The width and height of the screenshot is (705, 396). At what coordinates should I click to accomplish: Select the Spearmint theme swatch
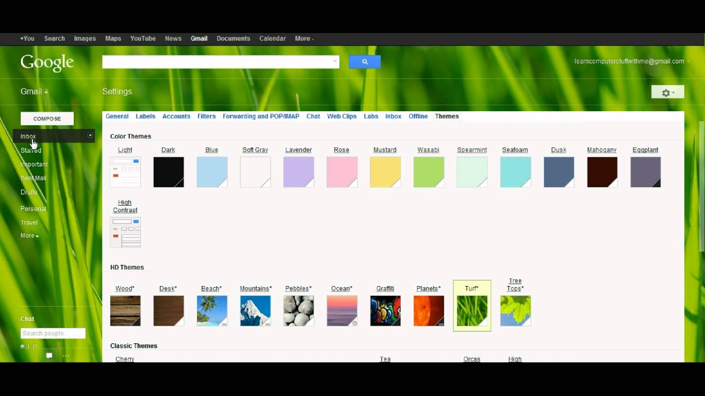pyautogui.click(x=472, y=172)
